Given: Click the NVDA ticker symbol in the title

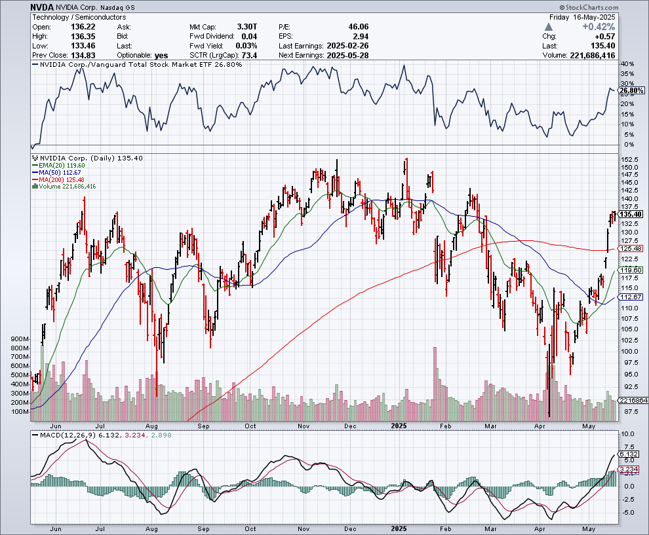Looking at the screenshot, I should 42,7.
